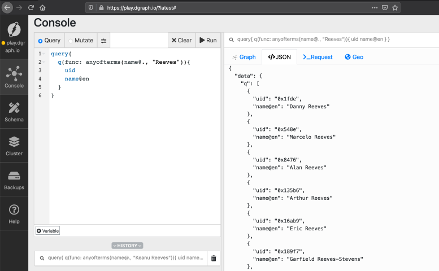Open the Console sidebar section

coord(14,77)
